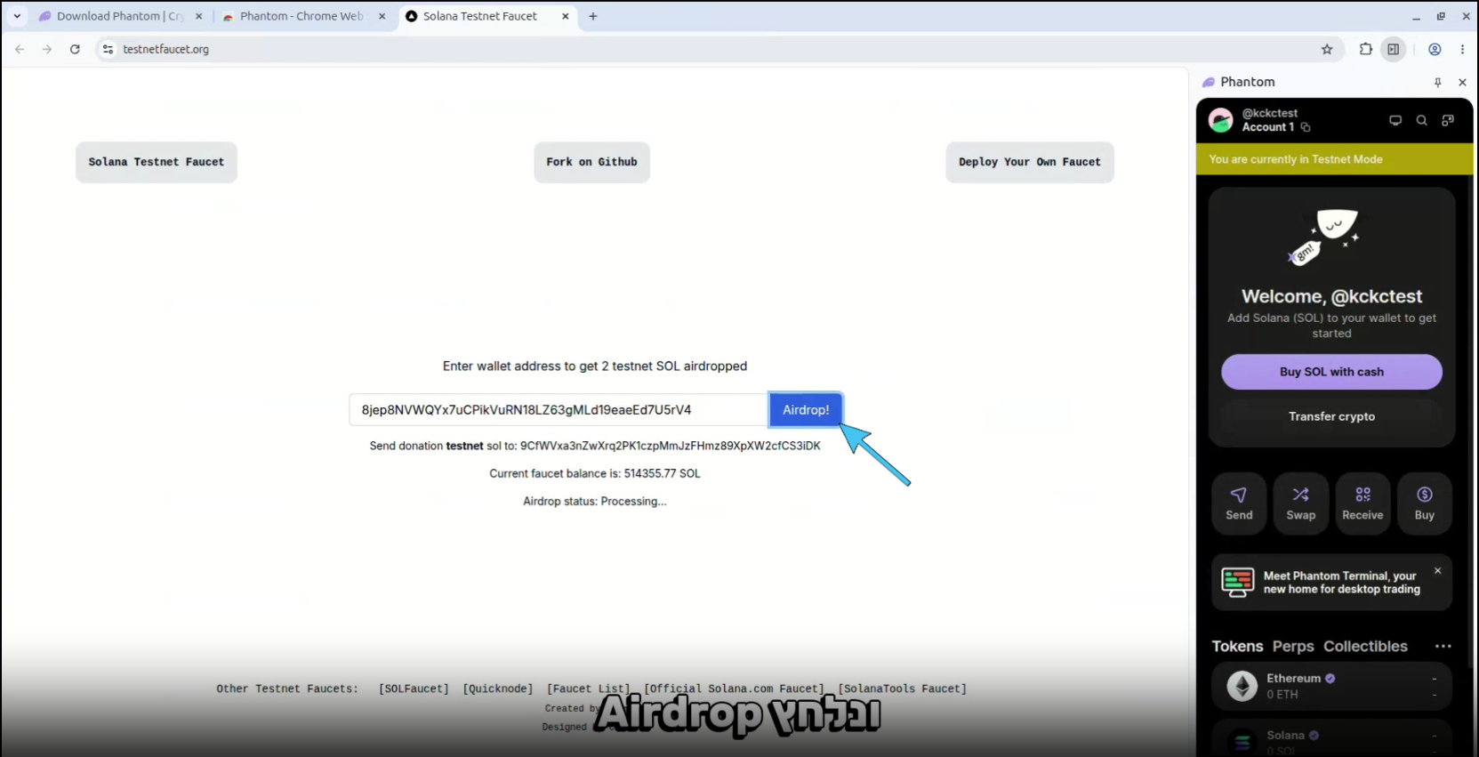Click the Receive icon in Phantom
1479x757 pixels.
(x=1362, y=503)
